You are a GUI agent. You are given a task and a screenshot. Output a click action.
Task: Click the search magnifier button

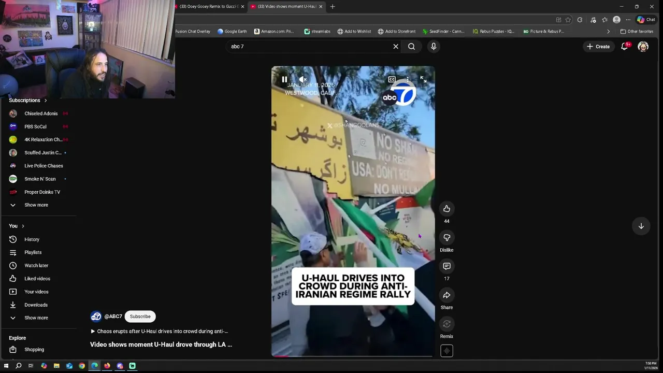pos(411,47)
